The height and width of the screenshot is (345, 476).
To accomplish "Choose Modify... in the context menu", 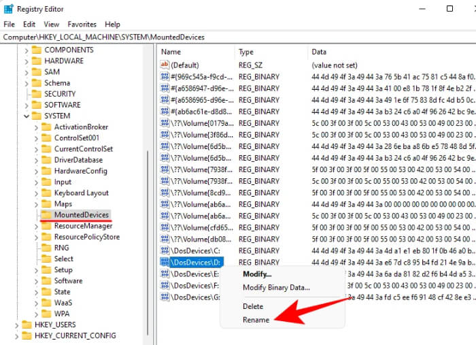I will pyautogui.click(x=257, y=274).
